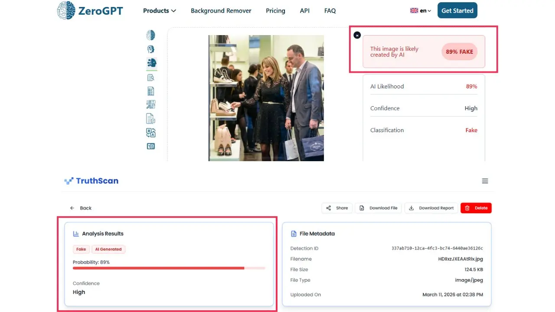Image resolution: width=555 pixels, height=312 pixels.
Task: Click the uploaded shopping photo thumbnail
Action: (266, 98)
